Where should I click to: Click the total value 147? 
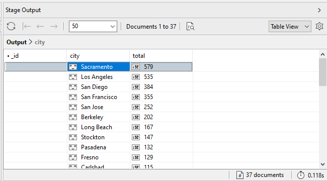click(x=148, y=137)
